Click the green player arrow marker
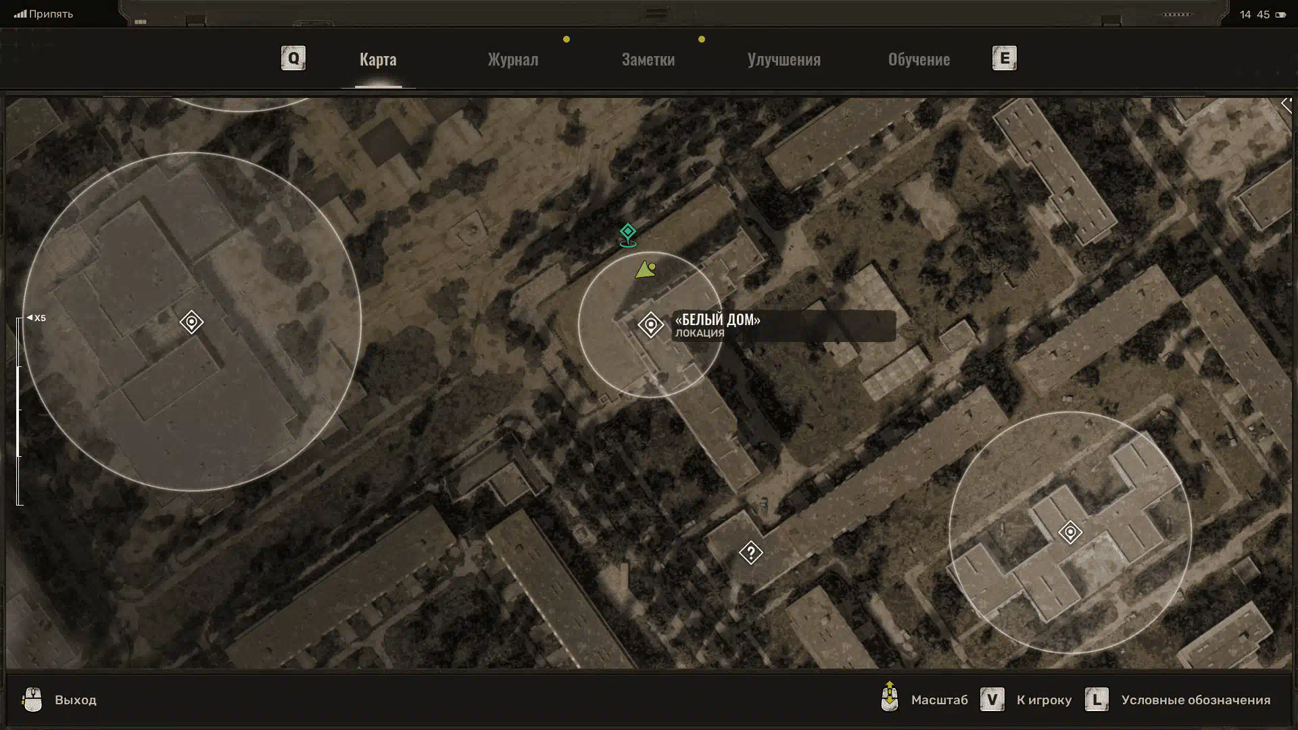The height and width of the screenshot is (730, 1298). 645,270
